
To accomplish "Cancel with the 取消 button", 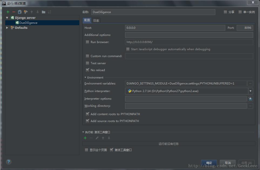I will click(x=228, y=163).
